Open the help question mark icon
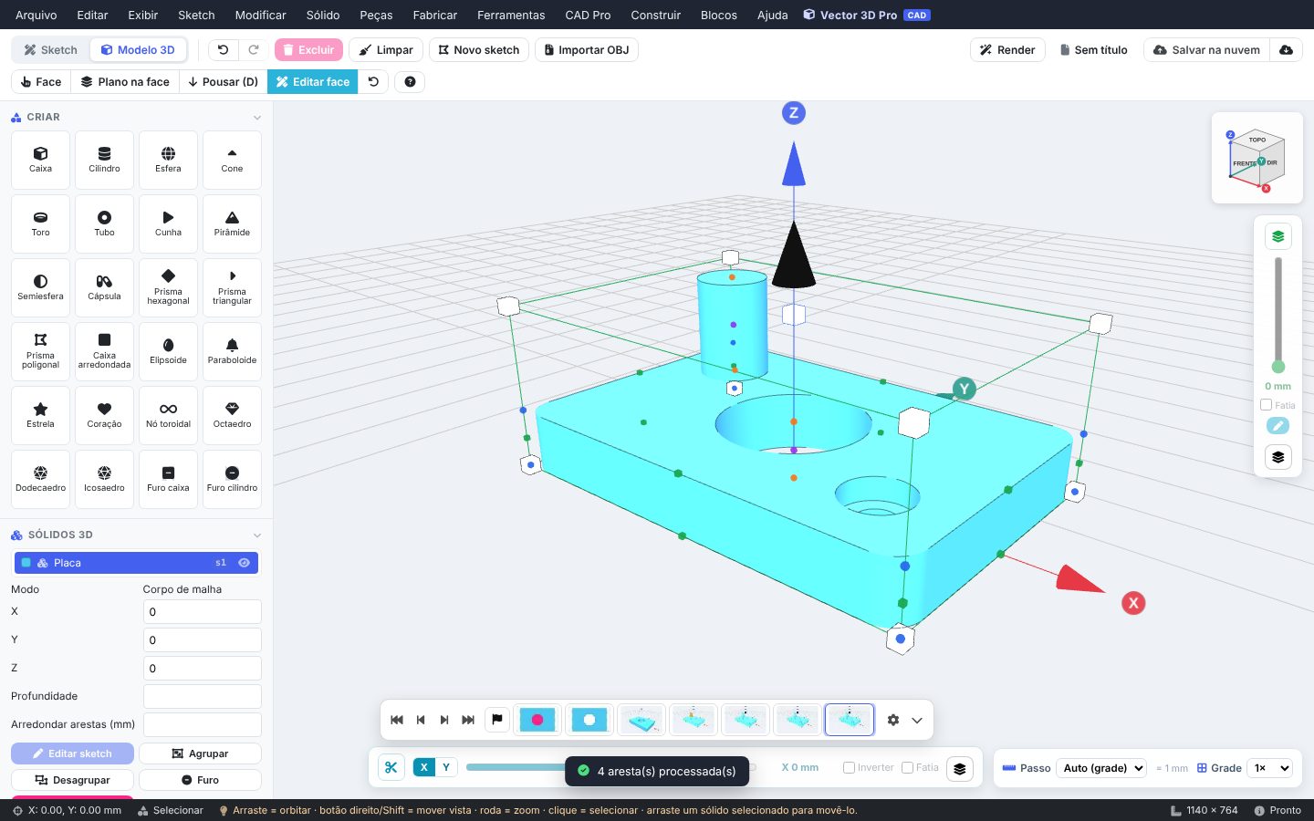Viewport: 1314px width, 821px height. click(410, 82)
